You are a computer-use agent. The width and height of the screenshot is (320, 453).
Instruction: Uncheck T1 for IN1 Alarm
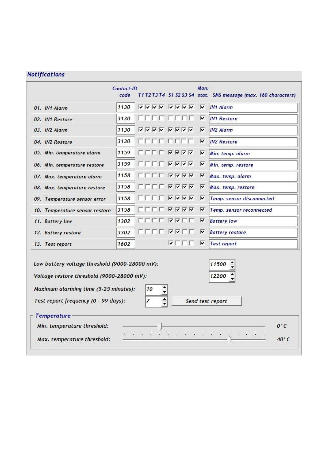pyautogui.click(x=141, y=107)
